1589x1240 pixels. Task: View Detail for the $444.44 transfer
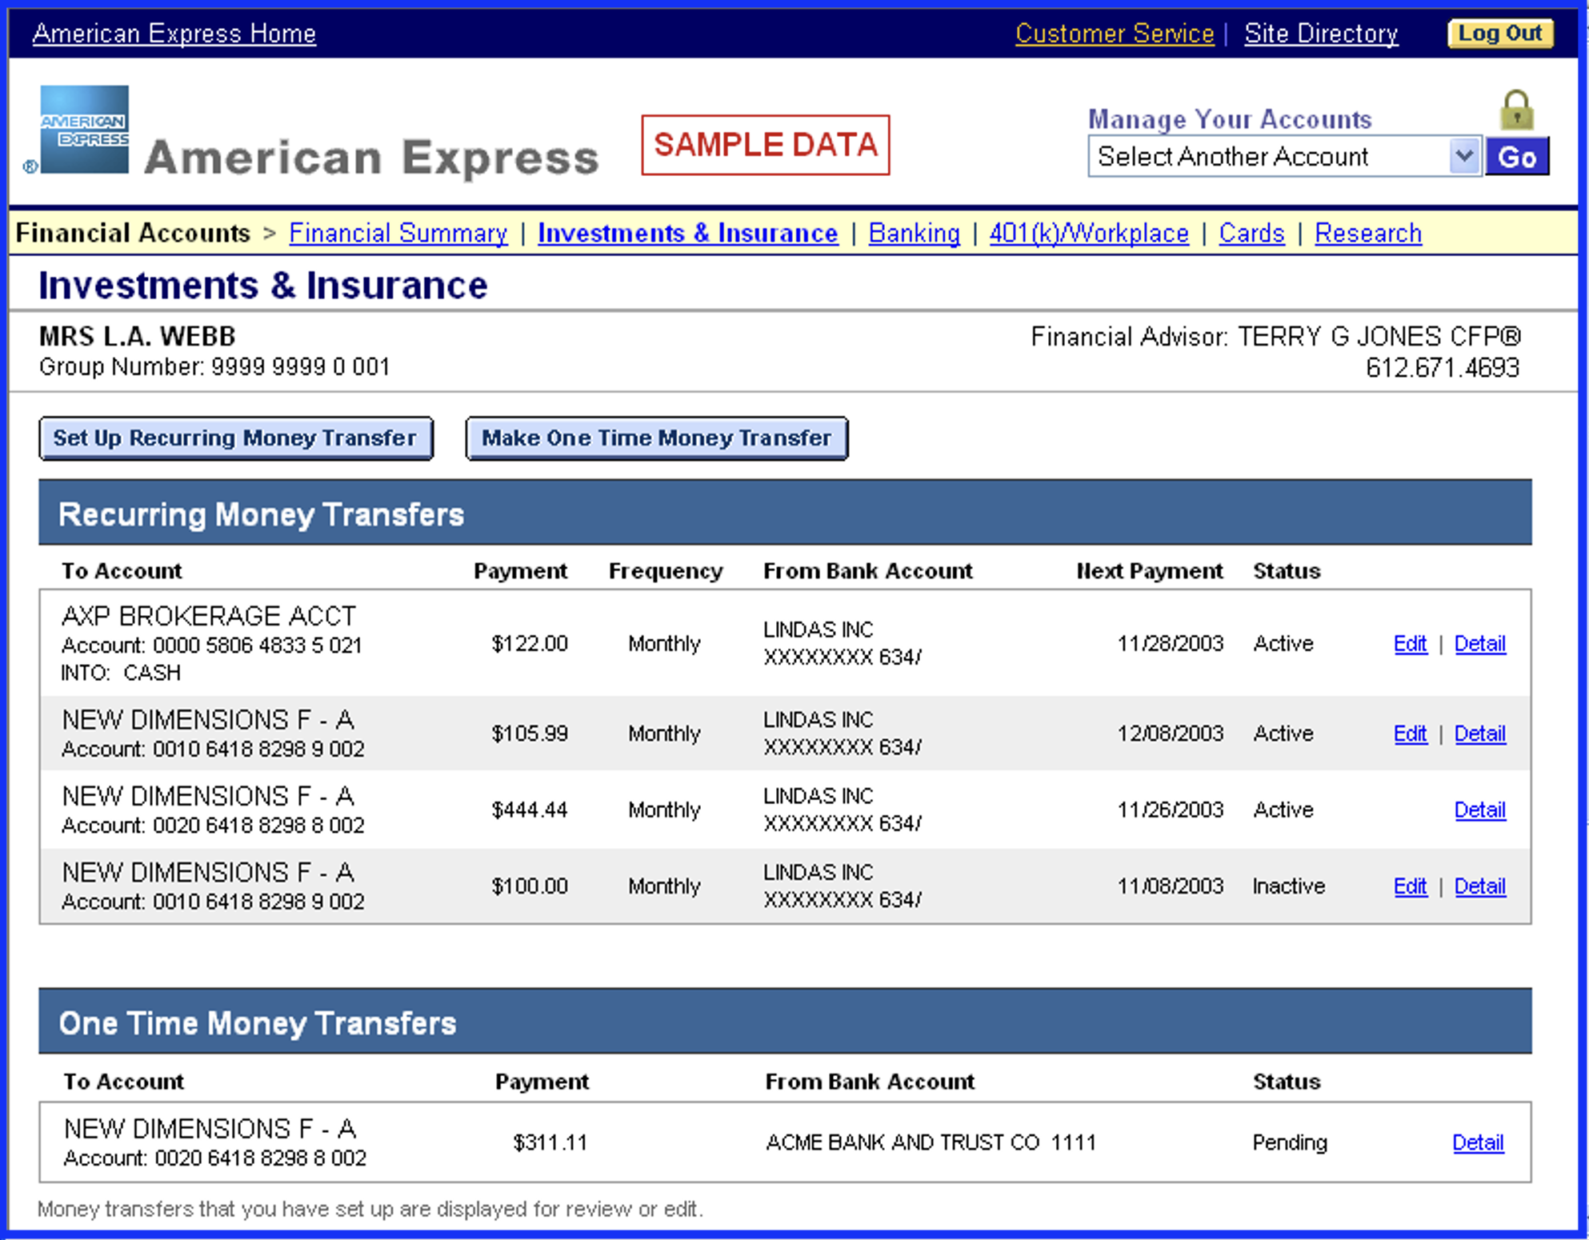pyautogui.click(x=1479, y=810)
